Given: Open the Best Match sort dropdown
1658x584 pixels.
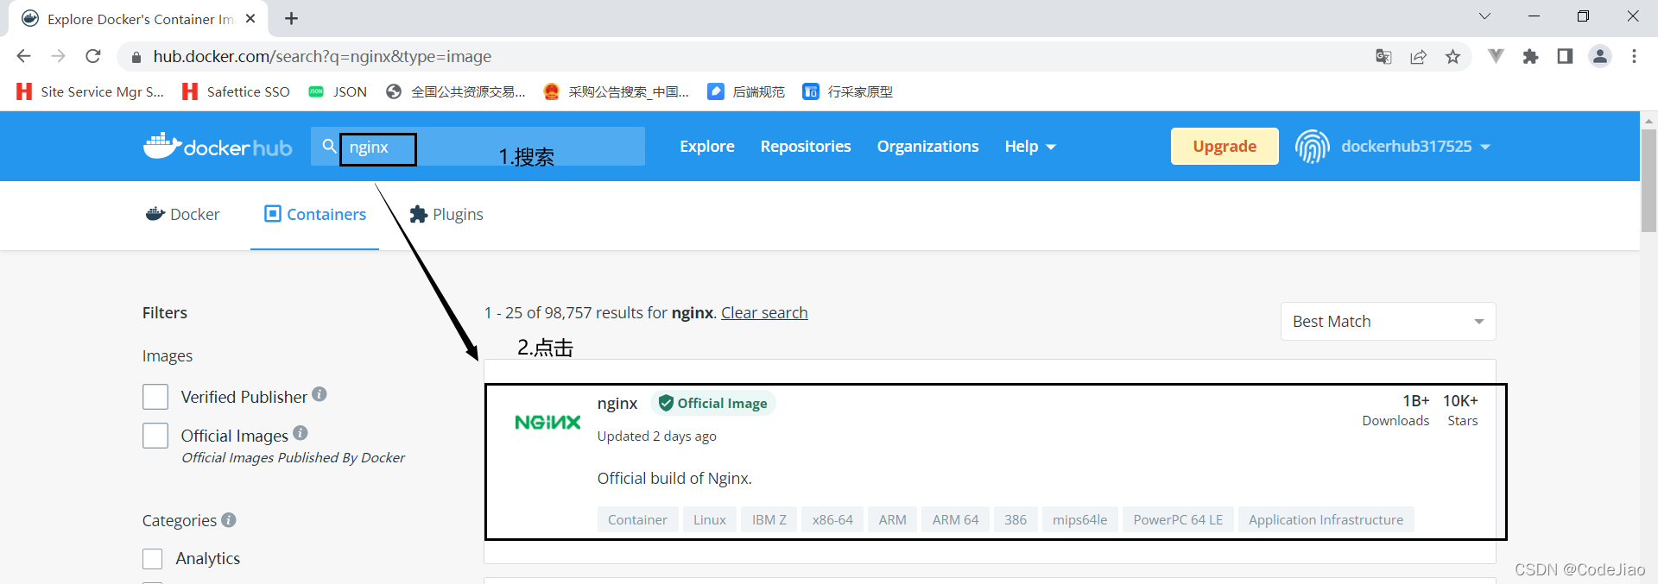Looking at the screenshot, I should [1388, 322].
